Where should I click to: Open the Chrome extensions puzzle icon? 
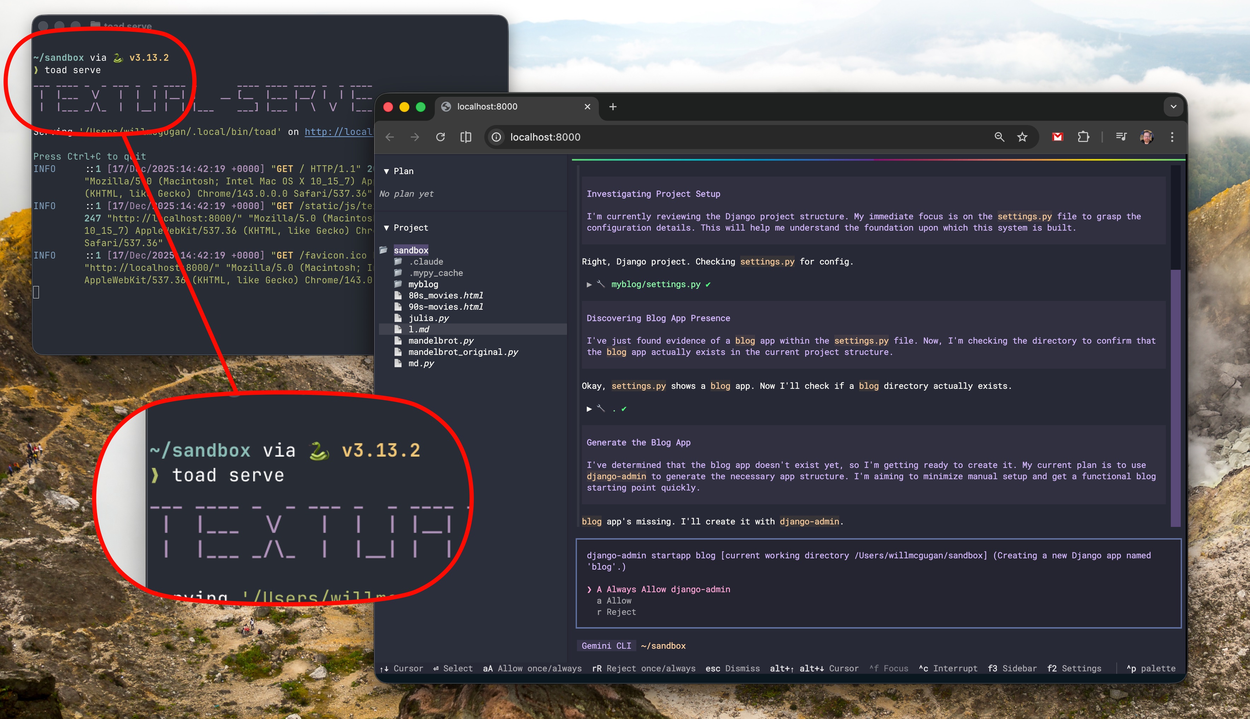(1083, 137)
